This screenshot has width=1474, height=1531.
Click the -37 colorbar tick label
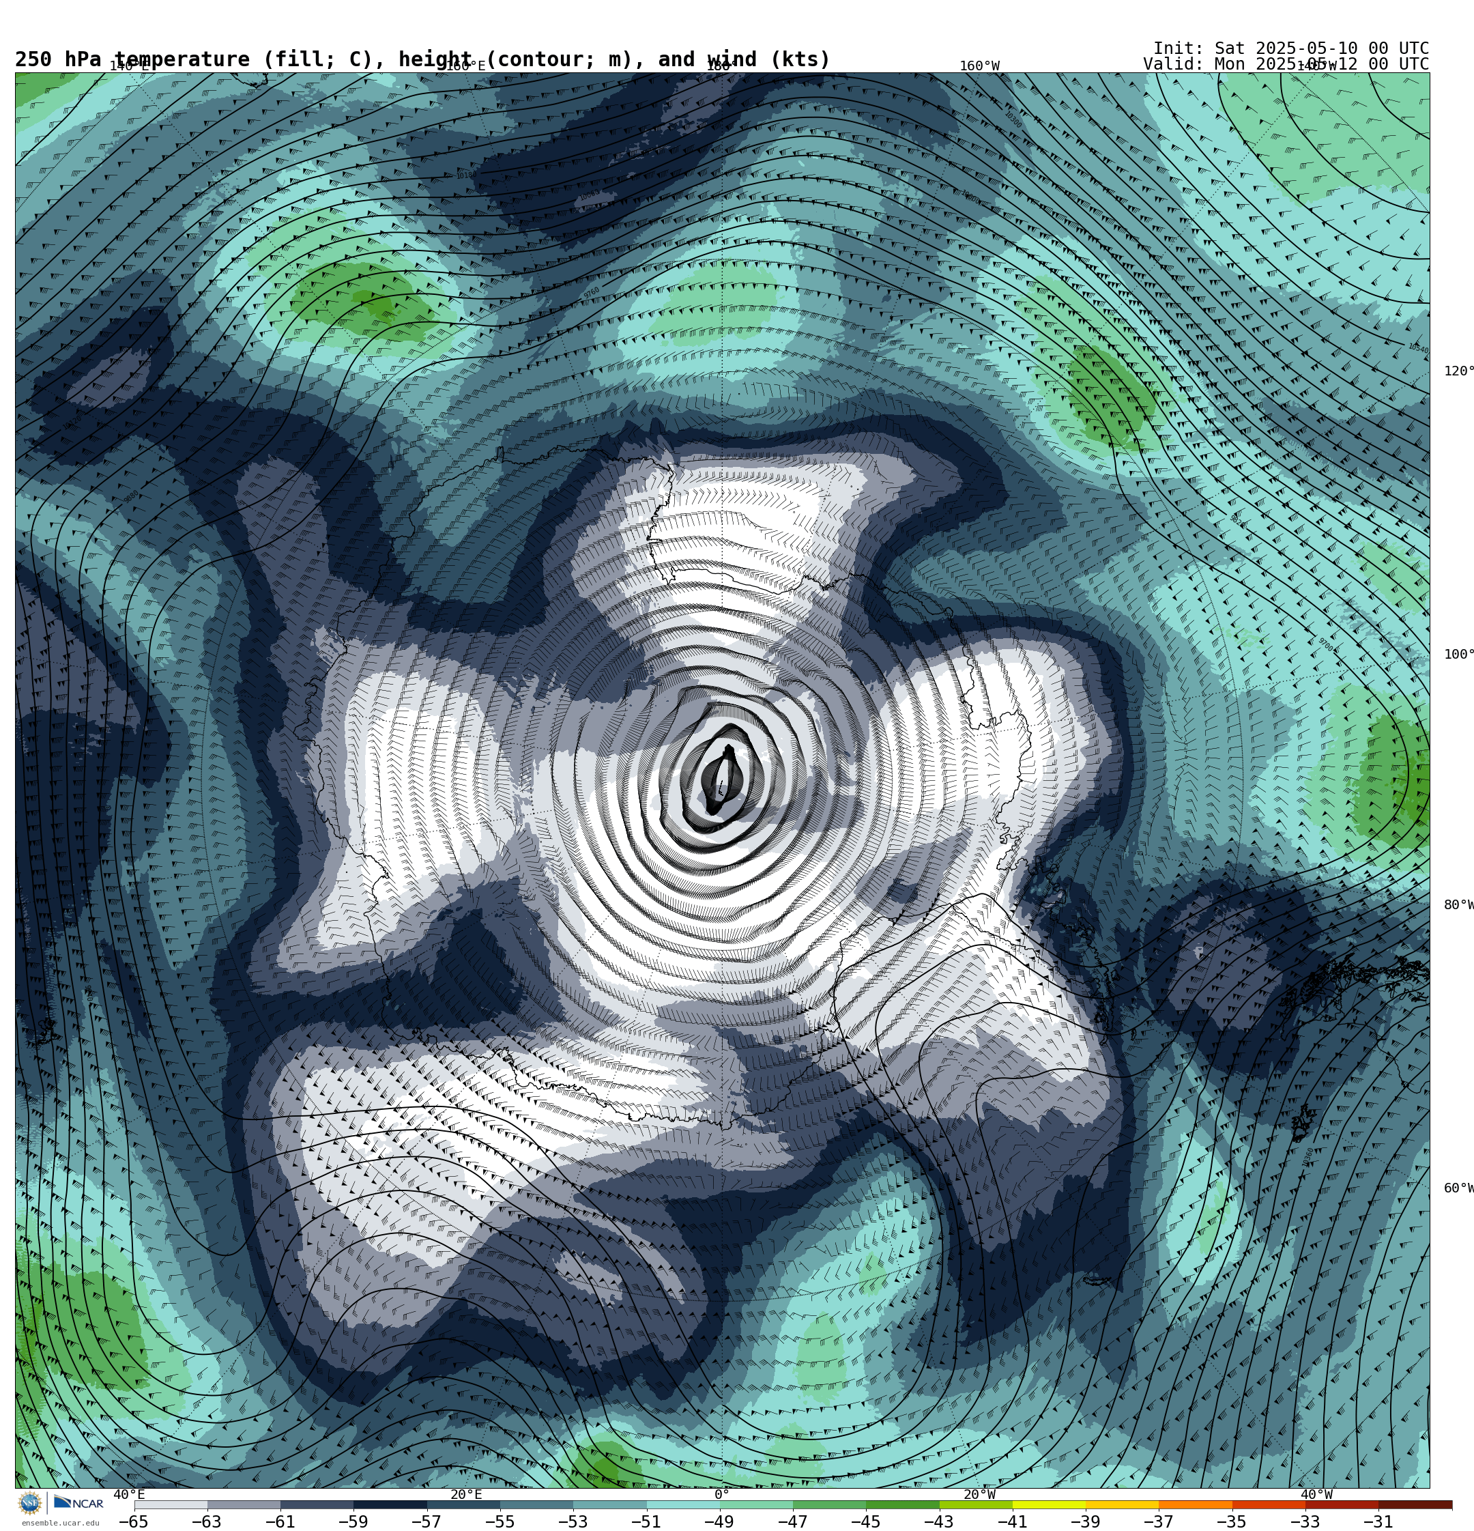(x=1159, y=1521)
